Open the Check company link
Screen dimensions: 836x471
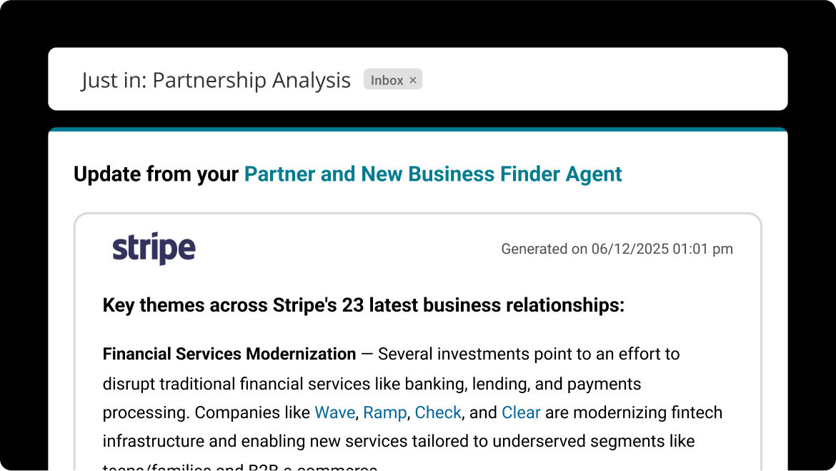[438, 412]
